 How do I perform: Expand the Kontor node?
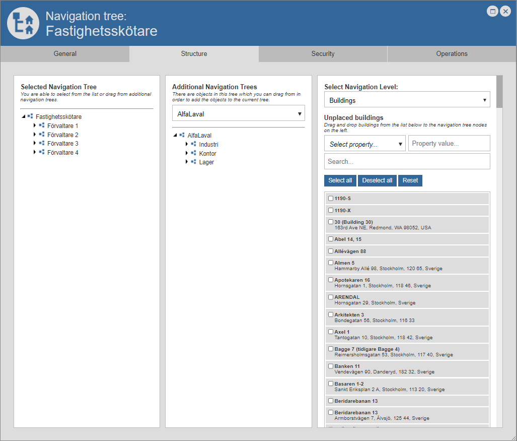pos(187,153)
